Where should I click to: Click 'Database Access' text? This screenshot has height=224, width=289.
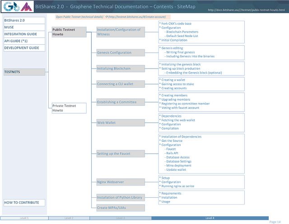point(178,157)
